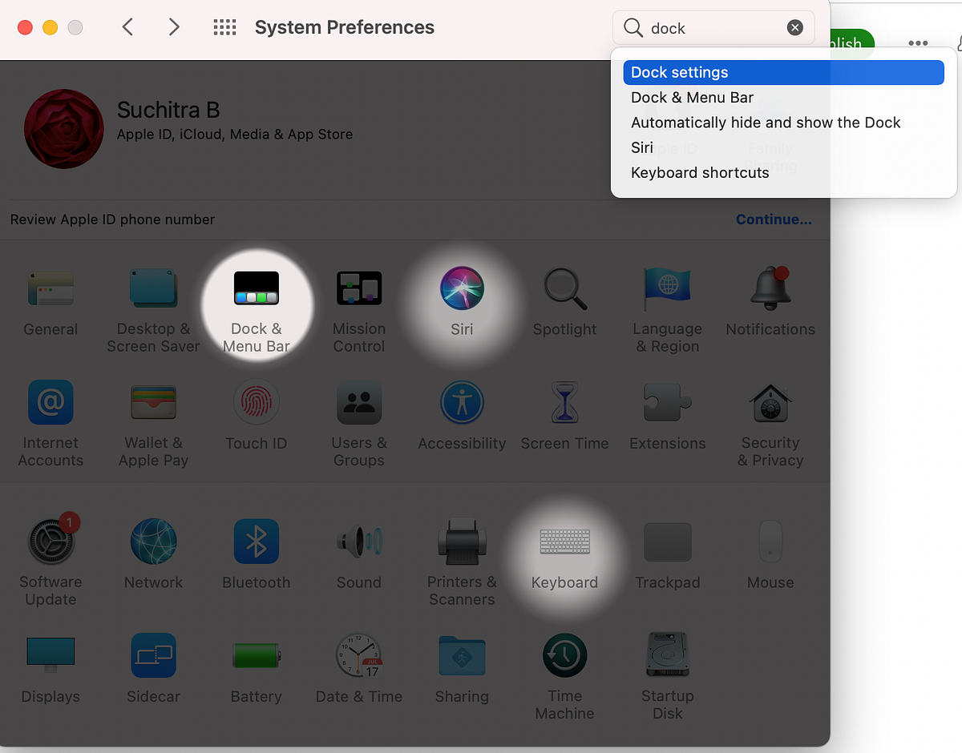Open the Sound pane

click(359, 555)
